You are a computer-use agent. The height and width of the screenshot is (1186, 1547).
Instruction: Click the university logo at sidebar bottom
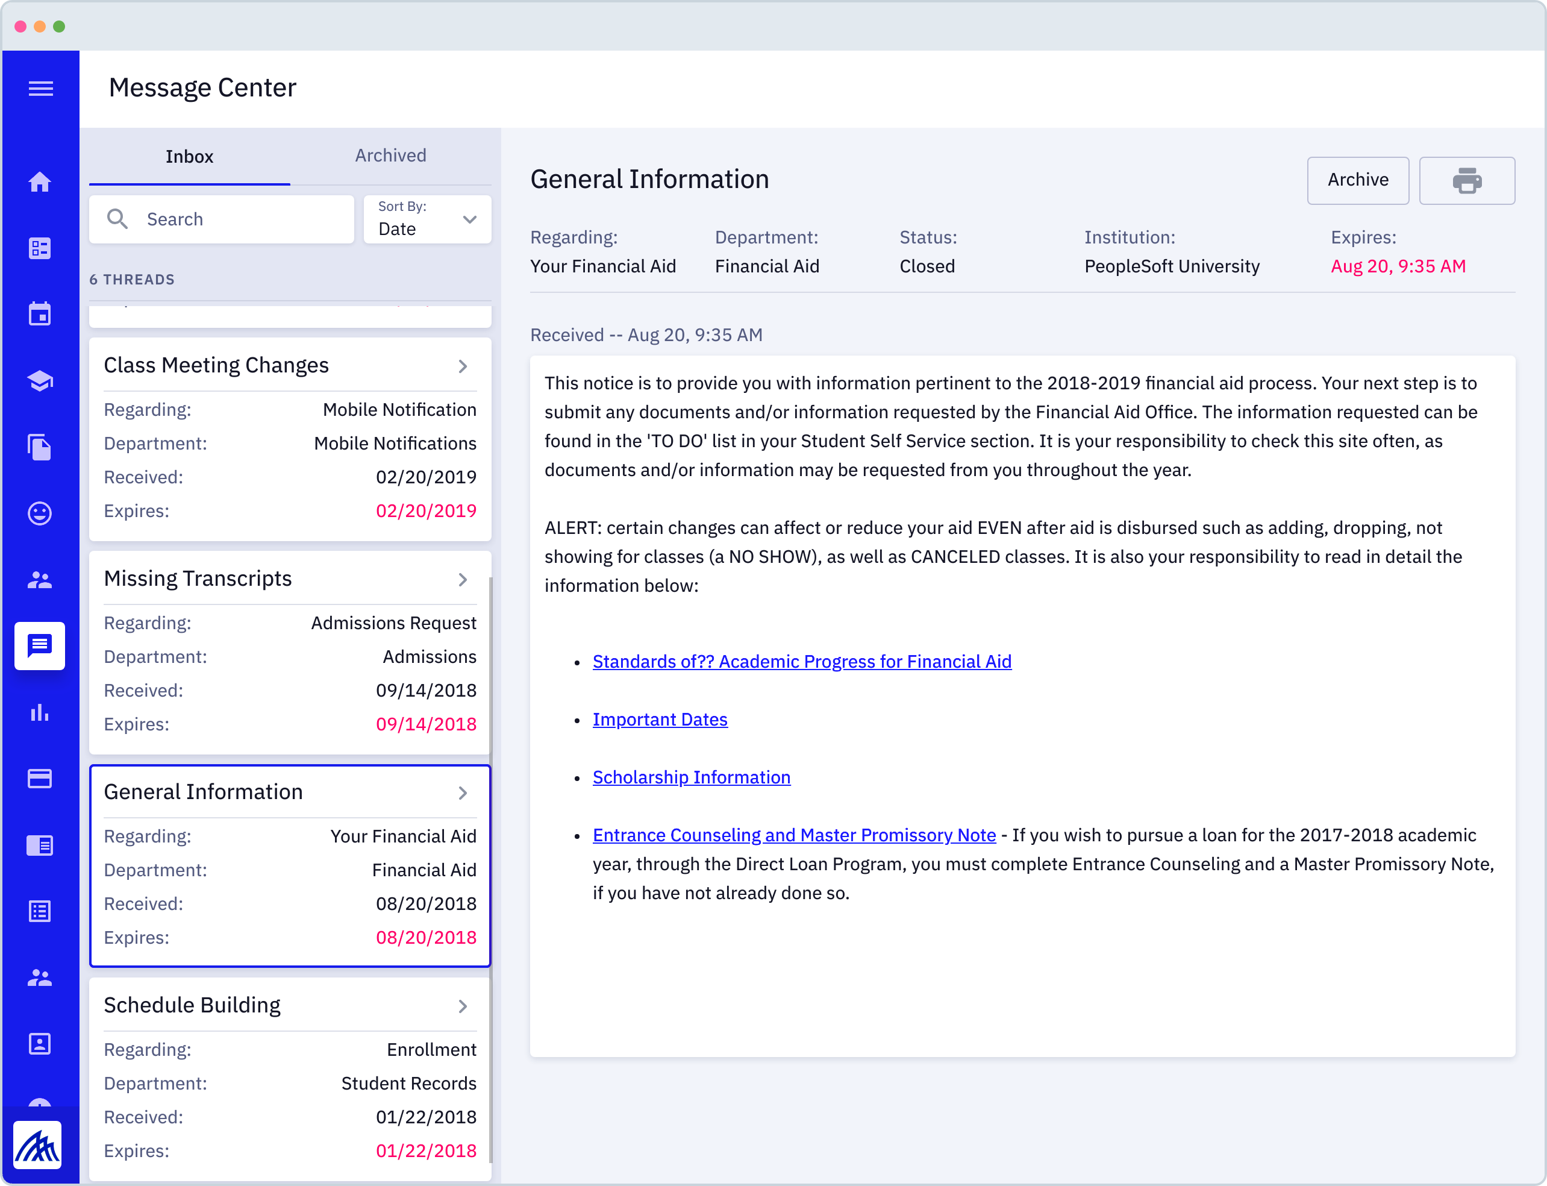[37, 1145]
